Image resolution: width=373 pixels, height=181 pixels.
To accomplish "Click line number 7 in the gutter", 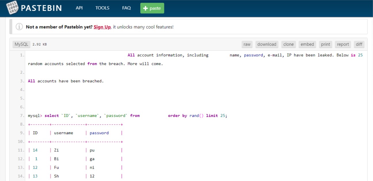I will [x=22, y=116].
